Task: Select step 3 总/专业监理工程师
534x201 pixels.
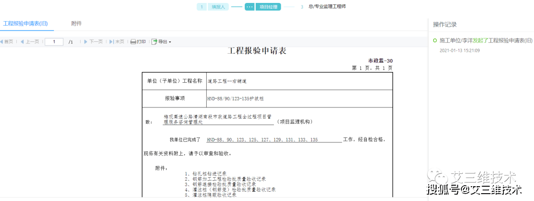Action: 323,6
